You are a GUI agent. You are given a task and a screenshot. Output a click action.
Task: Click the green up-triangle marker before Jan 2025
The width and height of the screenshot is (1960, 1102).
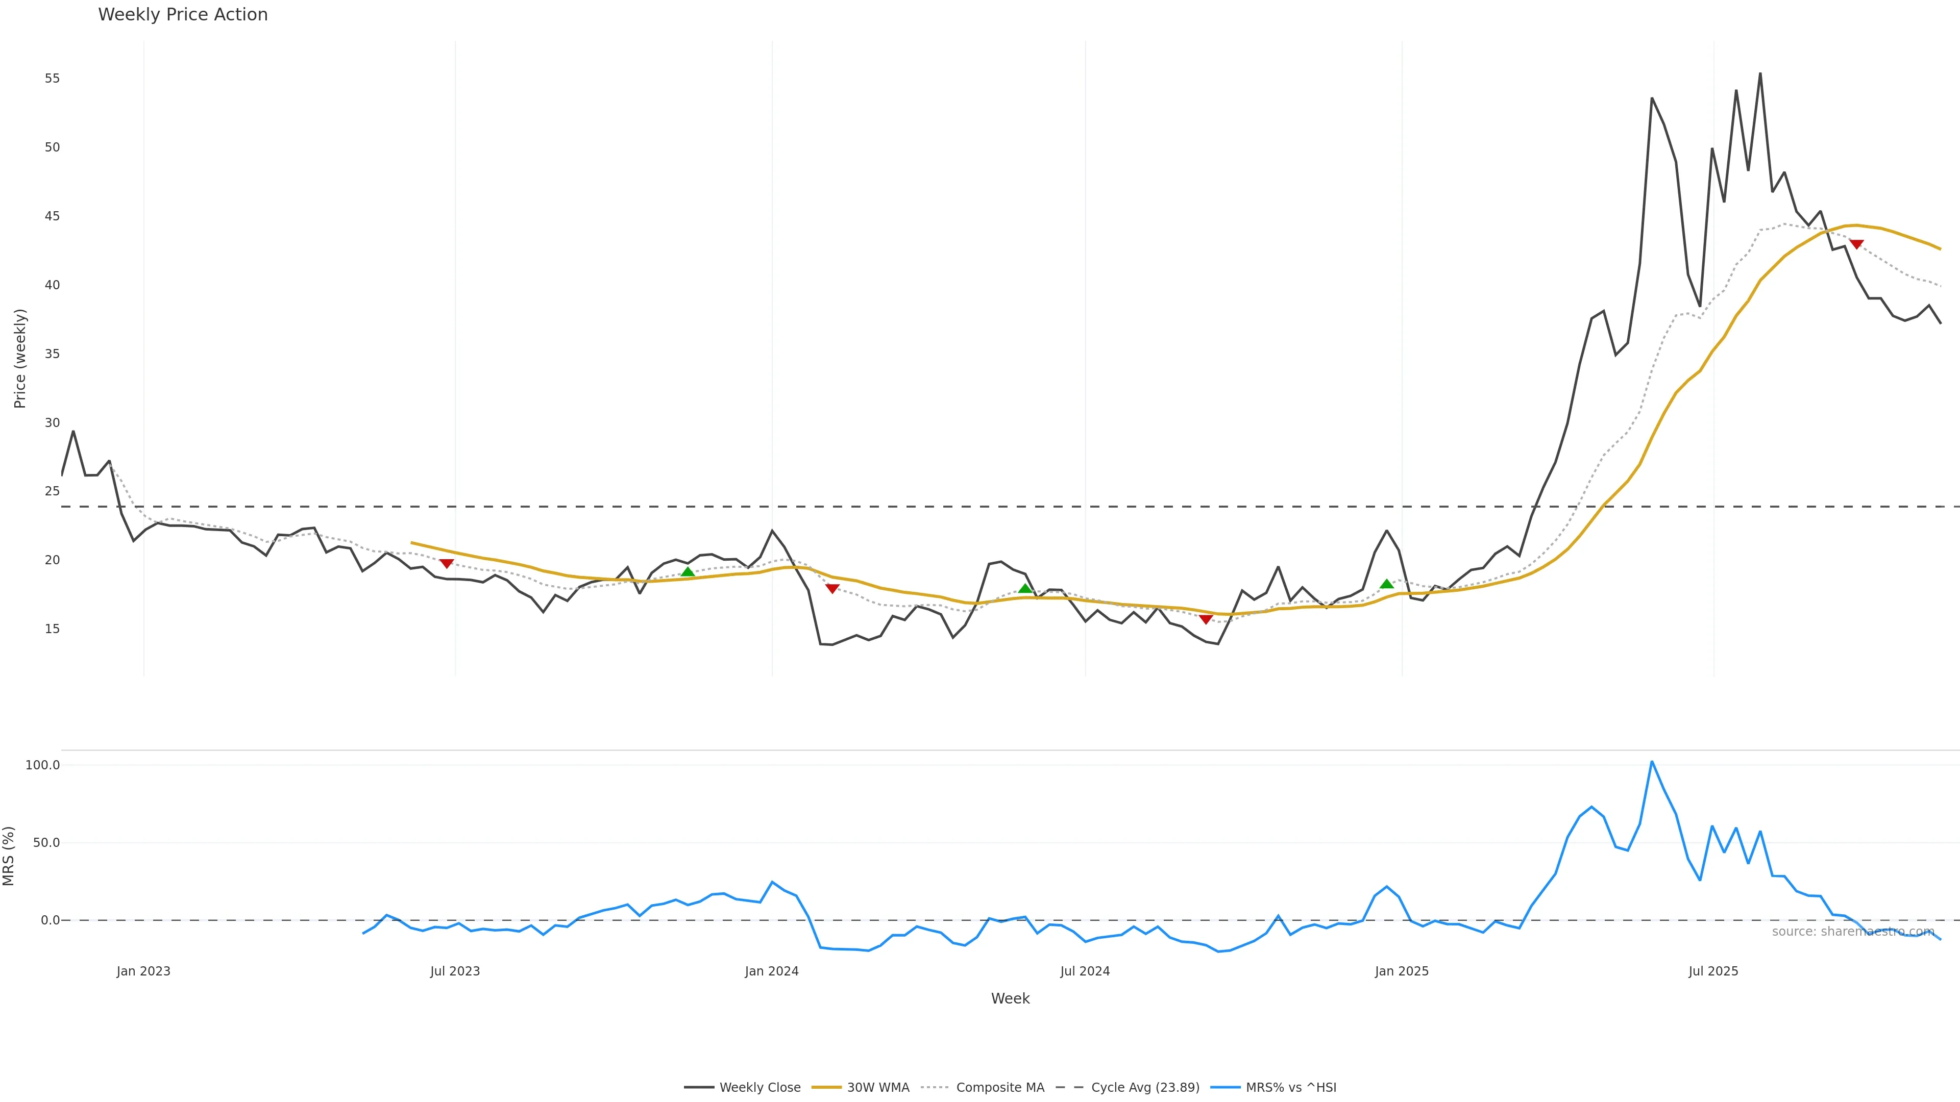point(1386,583)
